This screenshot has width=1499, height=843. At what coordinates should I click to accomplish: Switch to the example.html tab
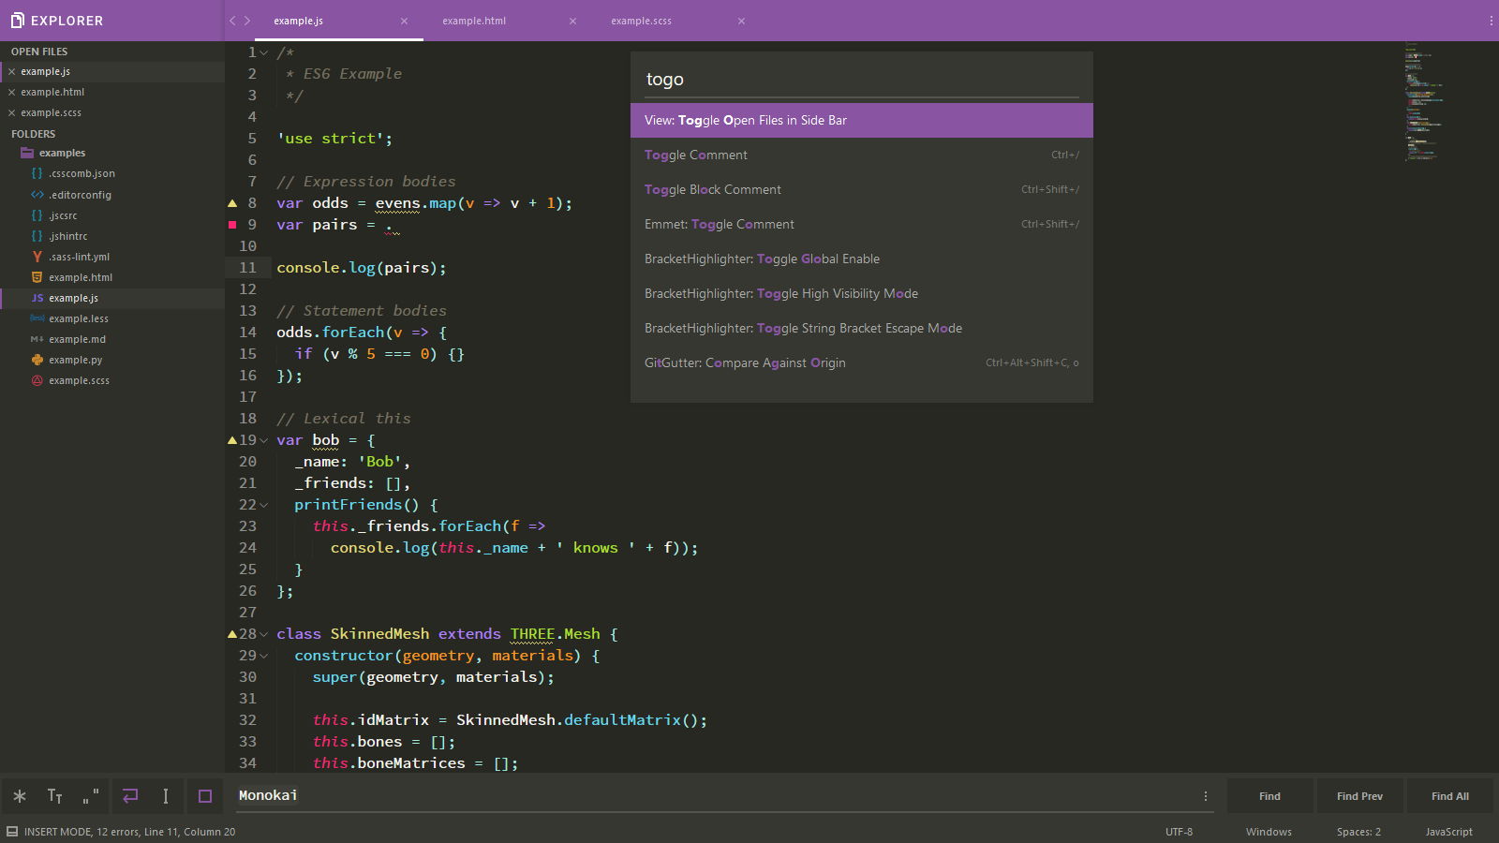[474, 21]
